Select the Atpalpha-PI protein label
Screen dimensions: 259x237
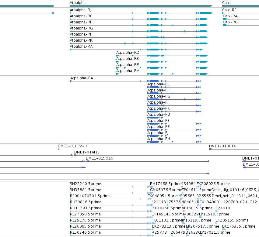pos(158,103)
